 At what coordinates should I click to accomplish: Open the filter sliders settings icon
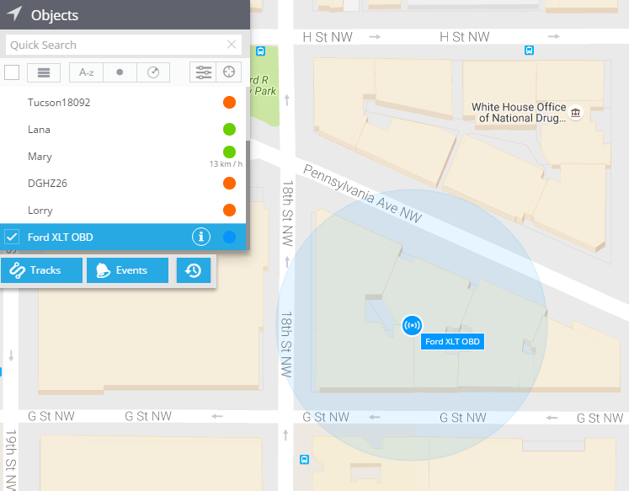click(204, 72)
